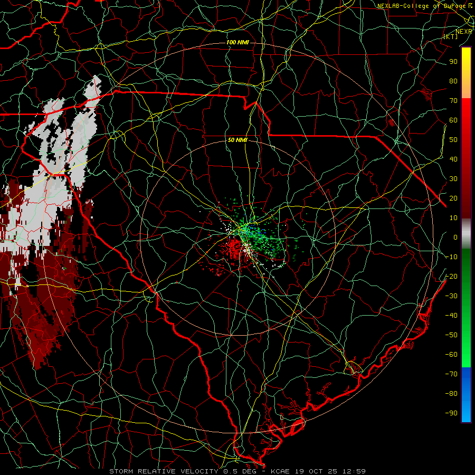Pick the gray zero-velocity color bar segment
This screenshot has width=475, height=475.
[466, 233]
